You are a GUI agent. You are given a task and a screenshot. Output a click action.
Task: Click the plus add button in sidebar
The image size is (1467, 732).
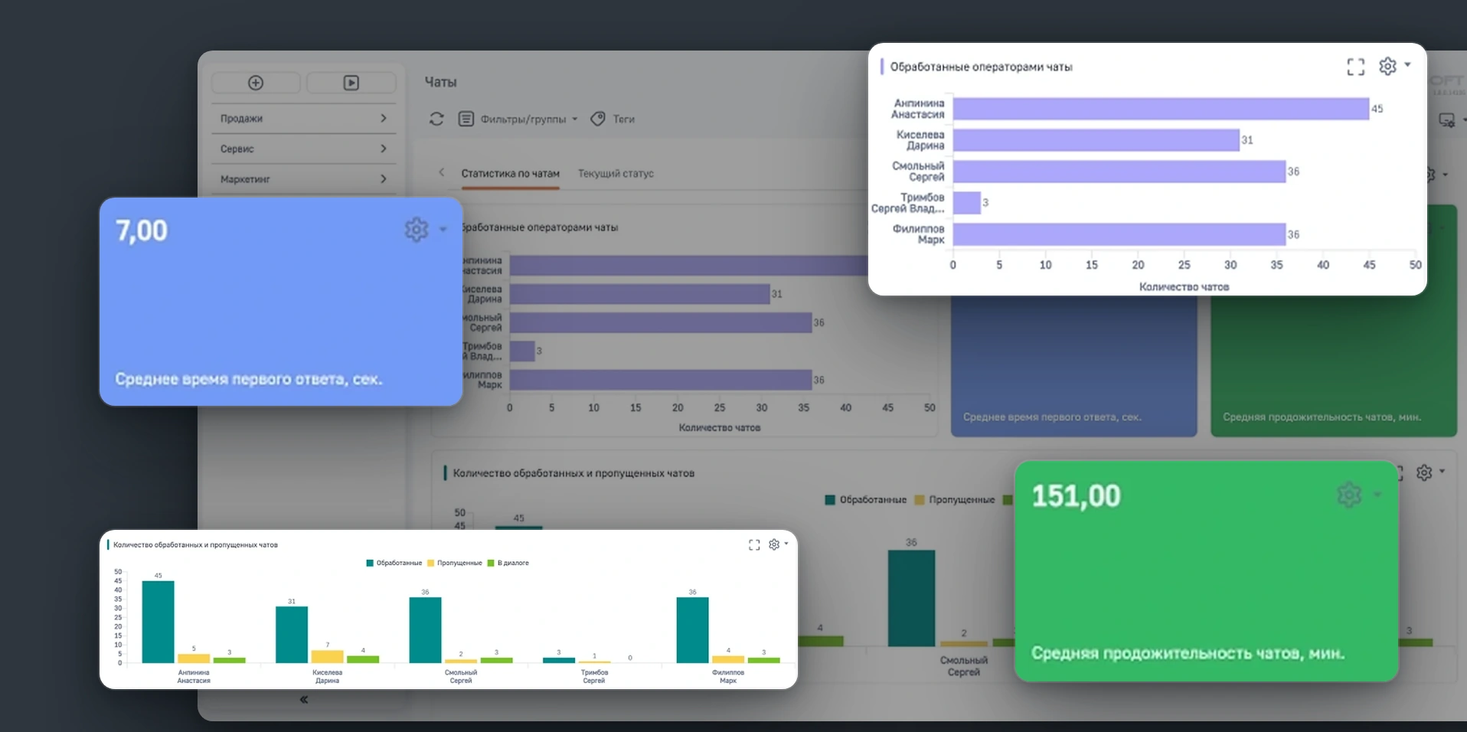click(x=256, y=83)
